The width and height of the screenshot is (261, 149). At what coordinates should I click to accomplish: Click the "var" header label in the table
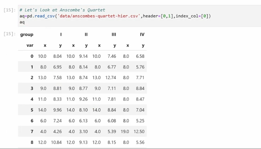(x=30, y=45)
